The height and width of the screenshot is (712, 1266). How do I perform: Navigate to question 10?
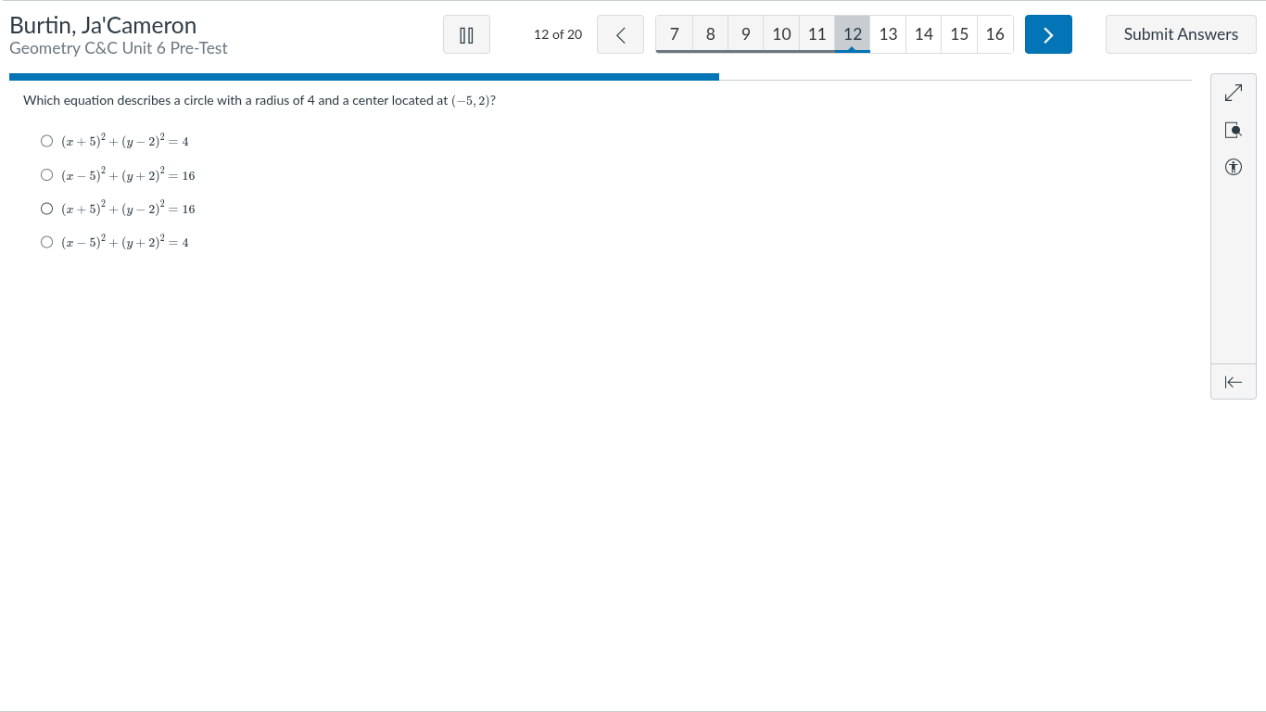click(781, 34)
